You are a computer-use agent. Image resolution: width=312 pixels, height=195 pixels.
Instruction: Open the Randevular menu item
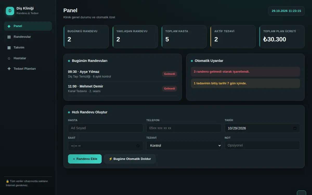click(28, 37)
